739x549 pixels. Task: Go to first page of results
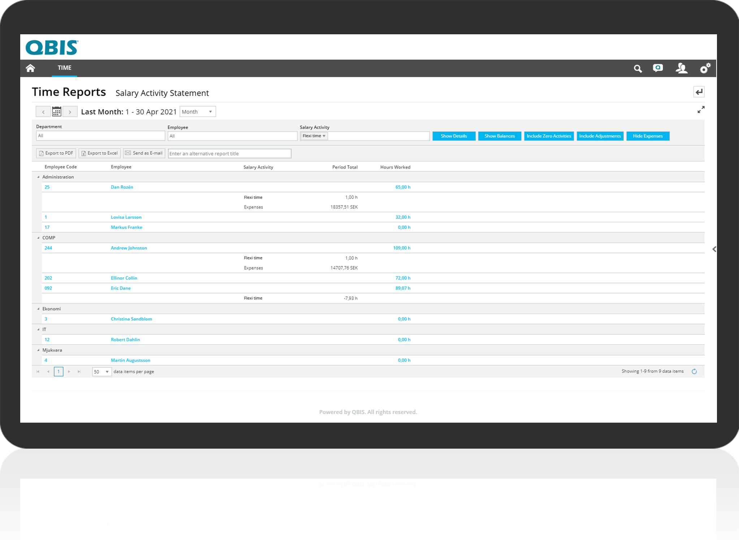pos(38,371)
